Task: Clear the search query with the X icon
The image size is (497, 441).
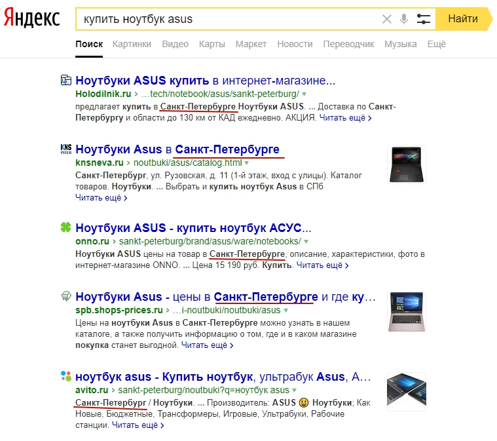Action: pyautogui.click(x=387, y=19)
